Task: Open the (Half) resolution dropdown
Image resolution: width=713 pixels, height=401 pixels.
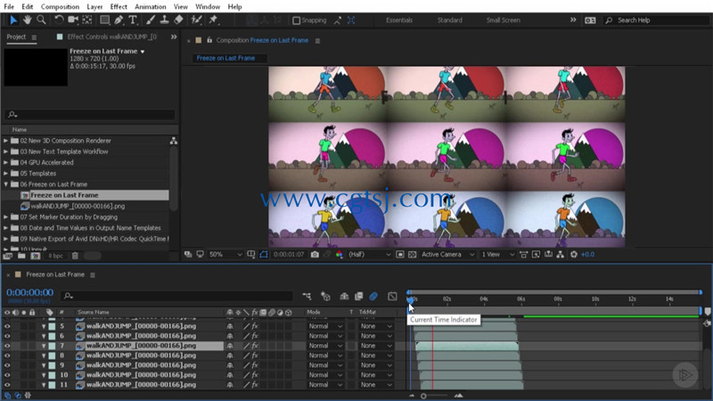Action: [x=369, y=255]
